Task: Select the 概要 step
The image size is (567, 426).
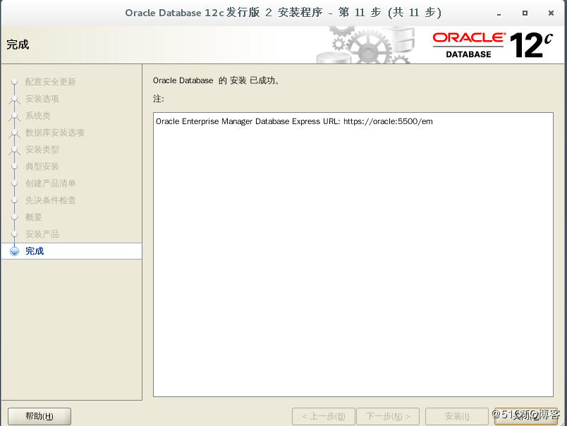Action: pos(34,217)
